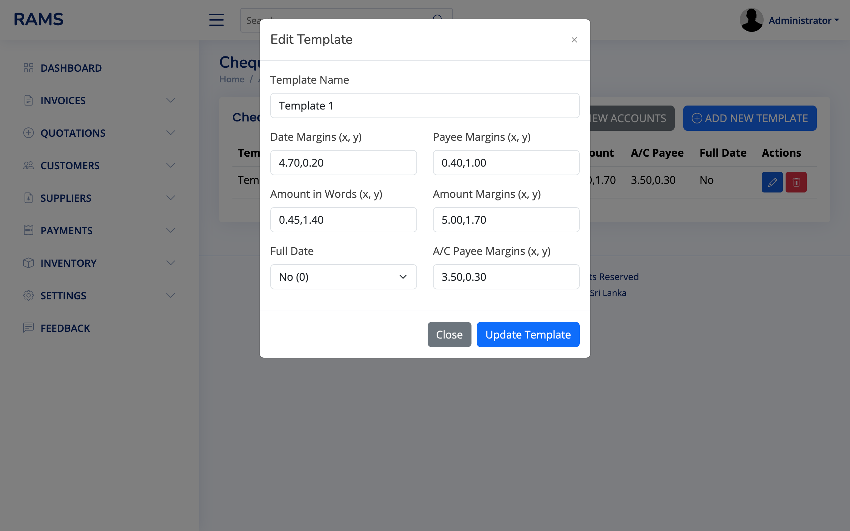Image resolution: width=850 pixels, height=531 pixels.
Task: Expand the Payments sidebar chevron
Action: coord(171,230)
